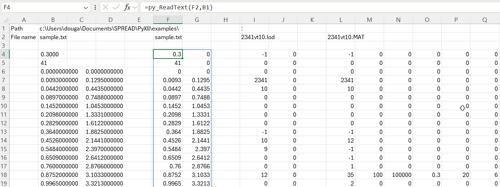Image resolution: width=500 pixels, height=187 pixels.
Task: Click the three-dot Name Box resize handle
Action: [x=95, y=7]
